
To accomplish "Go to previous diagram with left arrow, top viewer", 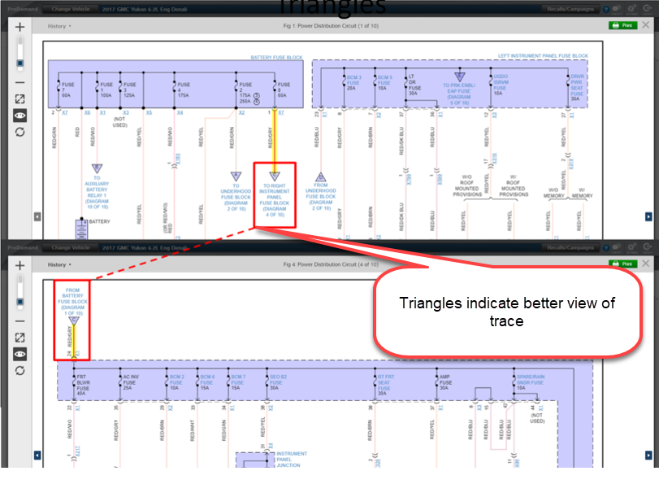I will coord(37,216).
